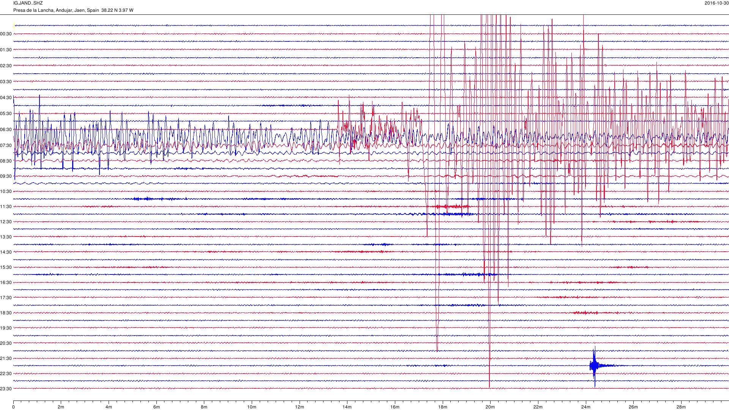Click the blue earthquake burst near 24 minutes
The width and height of the screenshot is (729, 410).
[595, 366]
